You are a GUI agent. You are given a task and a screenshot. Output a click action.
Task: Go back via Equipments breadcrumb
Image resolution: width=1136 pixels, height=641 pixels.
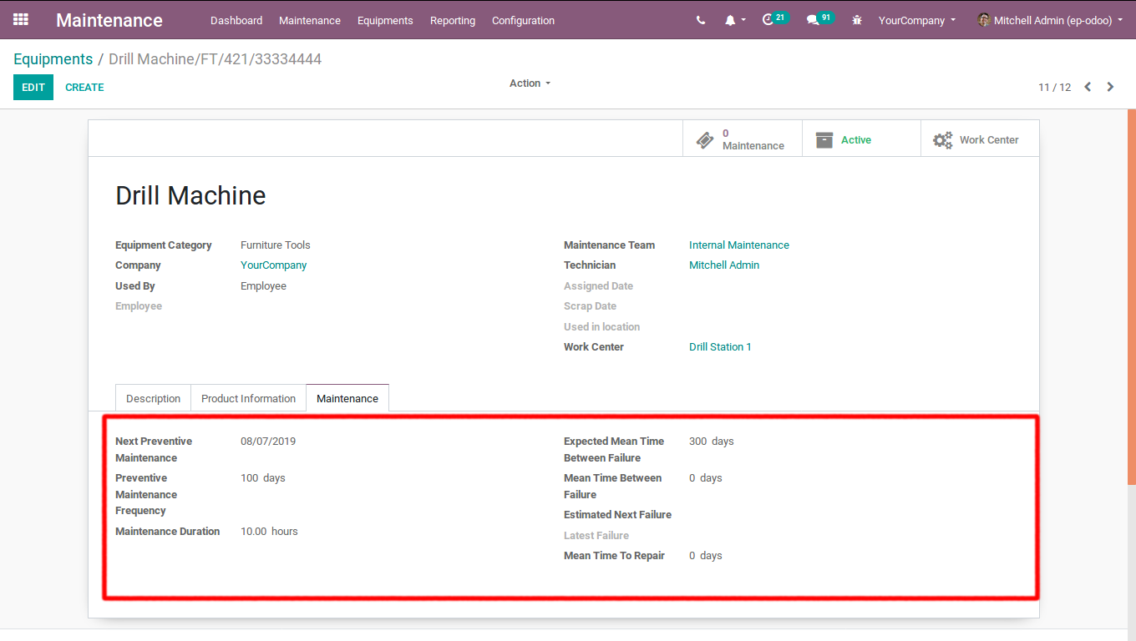(53, 59)
